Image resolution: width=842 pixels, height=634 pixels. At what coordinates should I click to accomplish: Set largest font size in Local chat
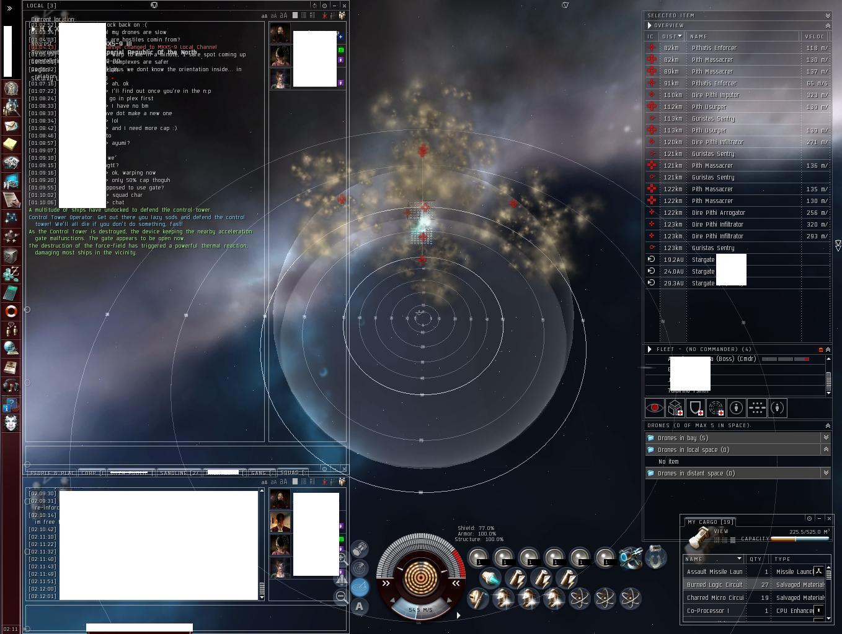coord(283,15)
